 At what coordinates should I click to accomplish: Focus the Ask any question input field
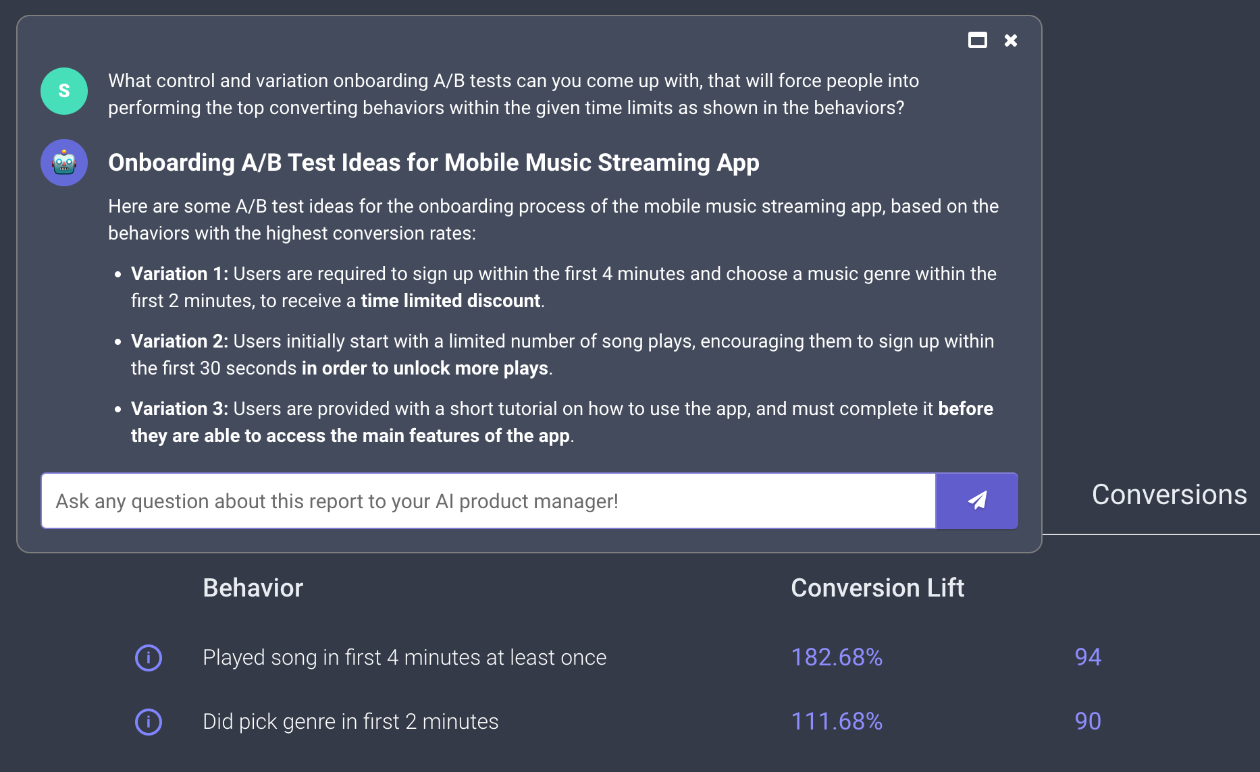click(488, 501)
